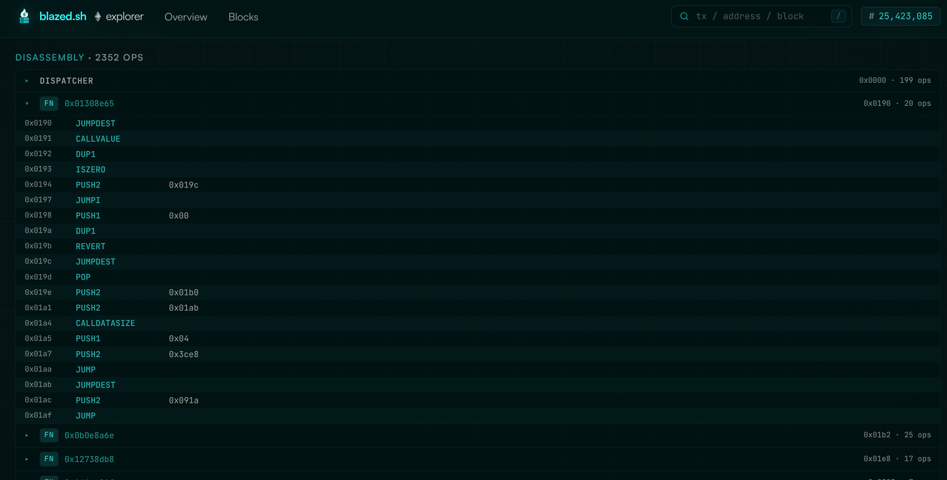The height and width of the screenshot is (480, 947).
Task: Click operand 0x091a
Action: (184, 400)
